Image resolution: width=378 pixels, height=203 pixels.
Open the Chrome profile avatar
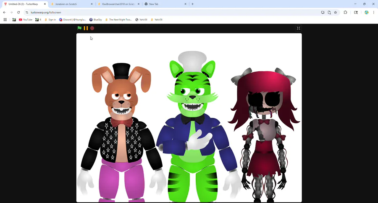(x=366, y=12)
